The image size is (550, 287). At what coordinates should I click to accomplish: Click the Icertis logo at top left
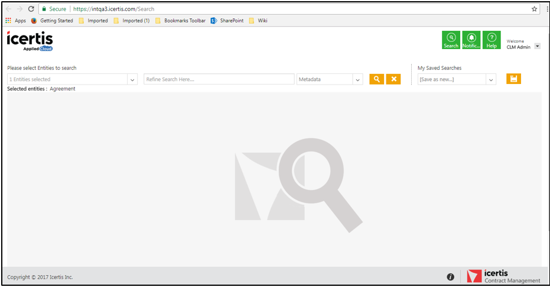click(30, 41)
